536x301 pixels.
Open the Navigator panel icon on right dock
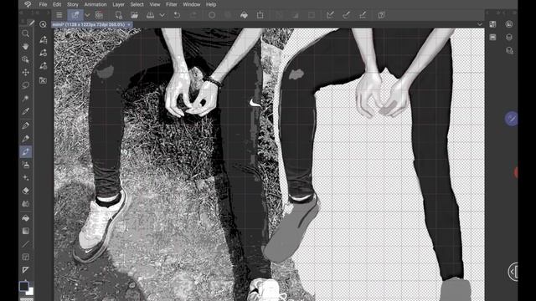click(509, 24)
